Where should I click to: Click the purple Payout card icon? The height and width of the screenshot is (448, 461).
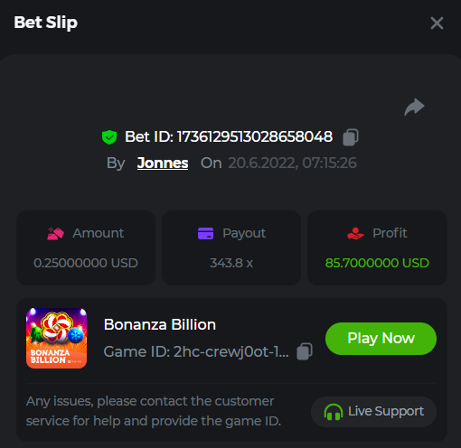[x=205, y=233]
